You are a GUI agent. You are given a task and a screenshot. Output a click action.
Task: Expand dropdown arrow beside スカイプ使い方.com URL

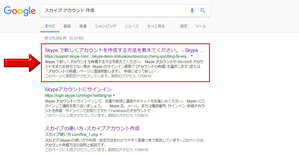[101, 135]
